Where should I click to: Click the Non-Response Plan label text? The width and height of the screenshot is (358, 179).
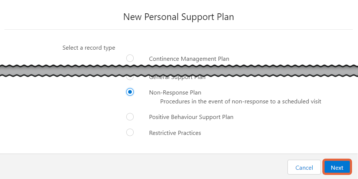(x=175, y=93)
